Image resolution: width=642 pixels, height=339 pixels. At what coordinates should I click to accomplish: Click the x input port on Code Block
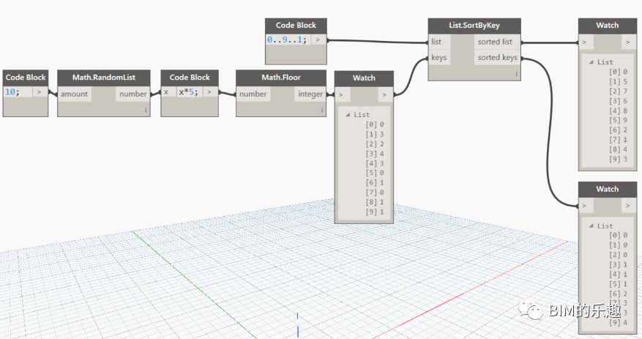[168, 92]
